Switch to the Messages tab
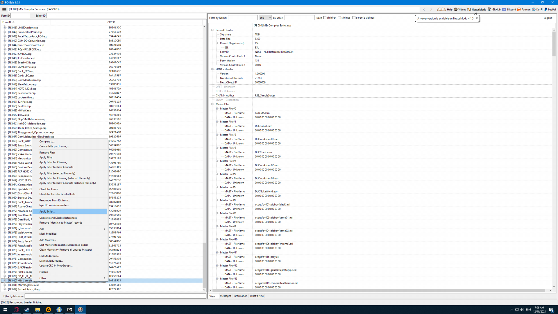The height and width of the screenshot is (314, 558). pyautogui.click(x=225, y=296)
